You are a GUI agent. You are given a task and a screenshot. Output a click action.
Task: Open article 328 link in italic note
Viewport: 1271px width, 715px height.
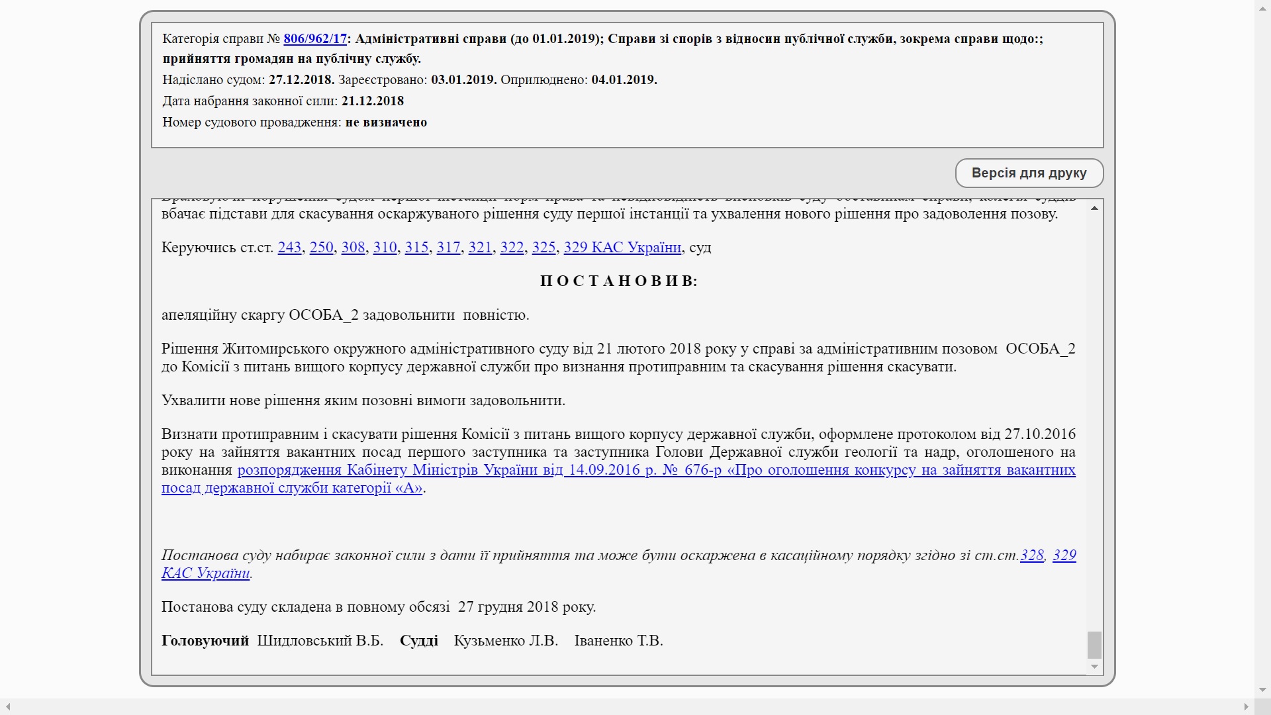[1031, 555]
